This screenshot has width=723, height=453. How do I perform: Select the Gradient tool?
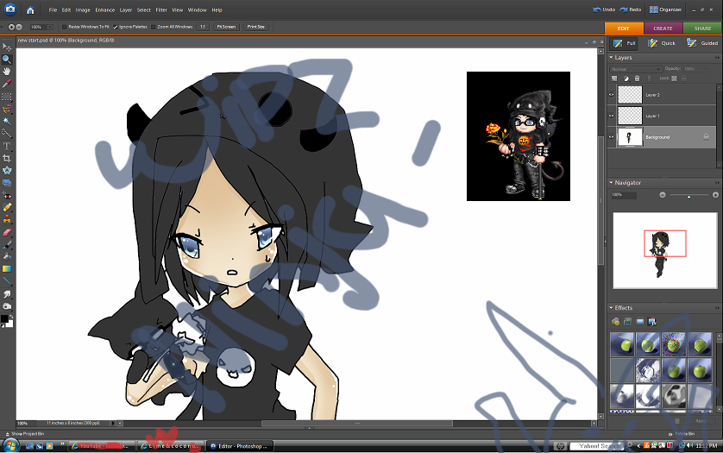tap(7, 268)
